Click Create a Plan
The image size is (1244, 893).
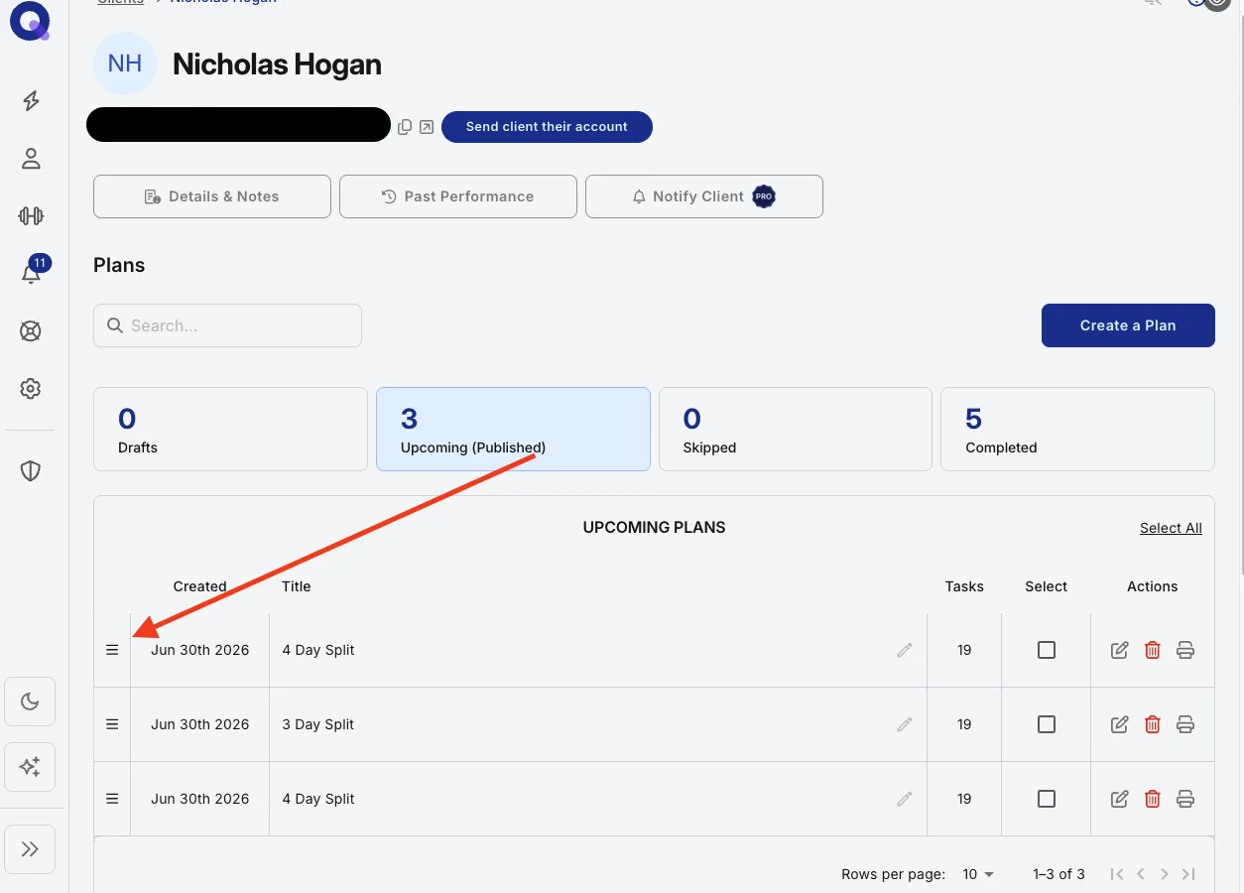[1128, 325]
